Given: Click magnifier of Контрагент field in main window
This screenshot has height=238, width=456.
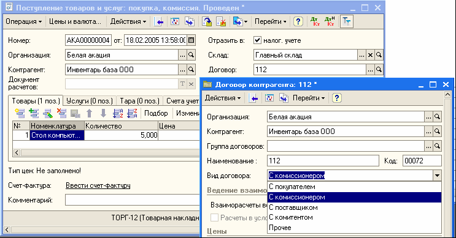Looking at the screenshot, I should 191,70.
